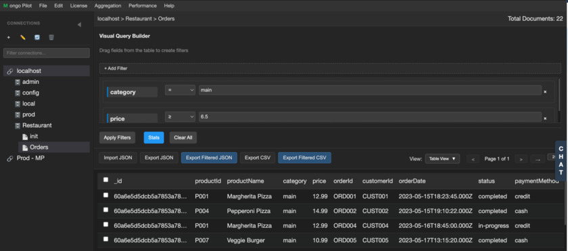Click the config database icon

tap(18, 93)
